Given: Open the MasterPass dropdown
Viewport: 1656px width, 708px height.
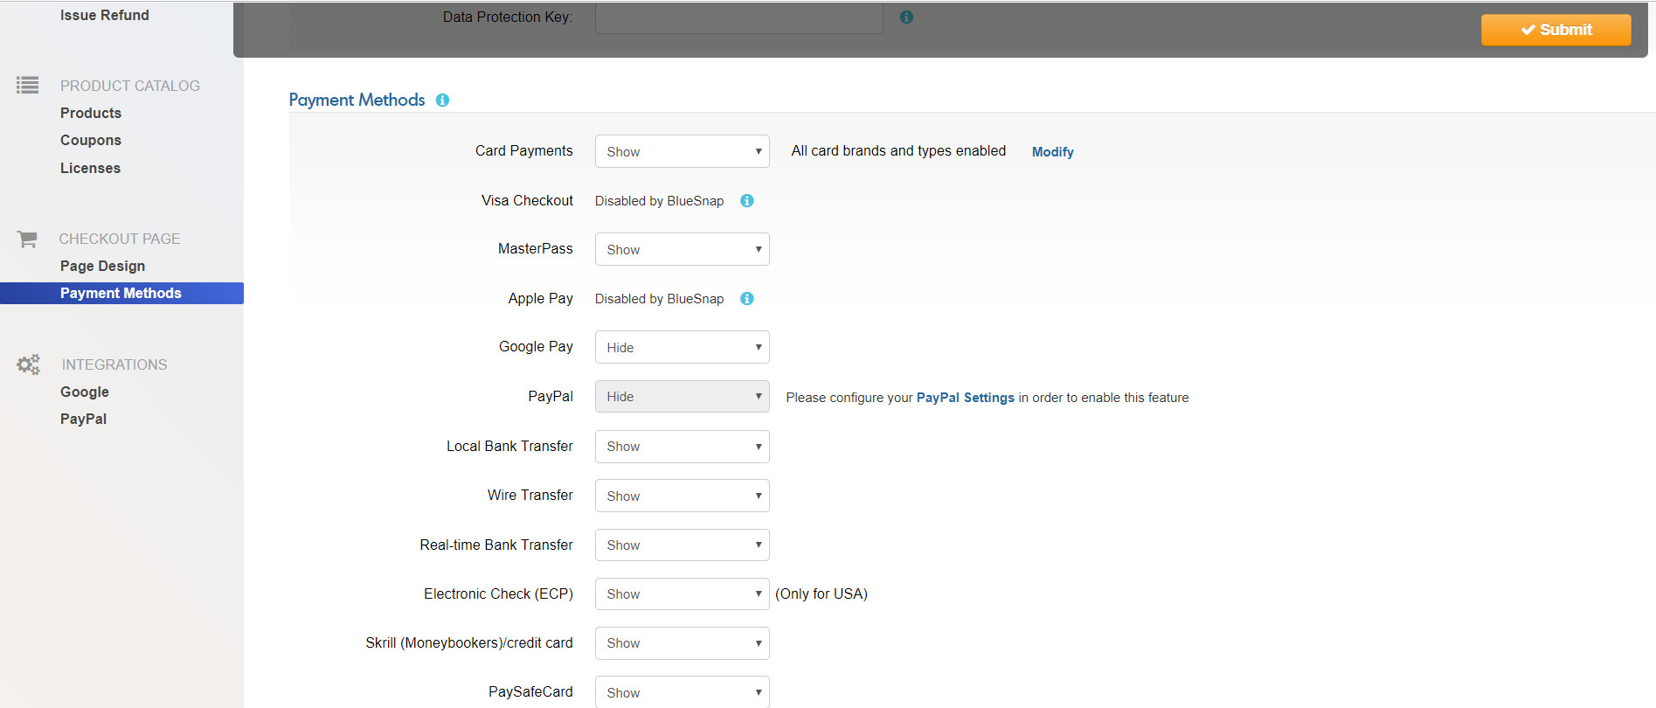Looking at the screenshot, I should click(682, 249).
